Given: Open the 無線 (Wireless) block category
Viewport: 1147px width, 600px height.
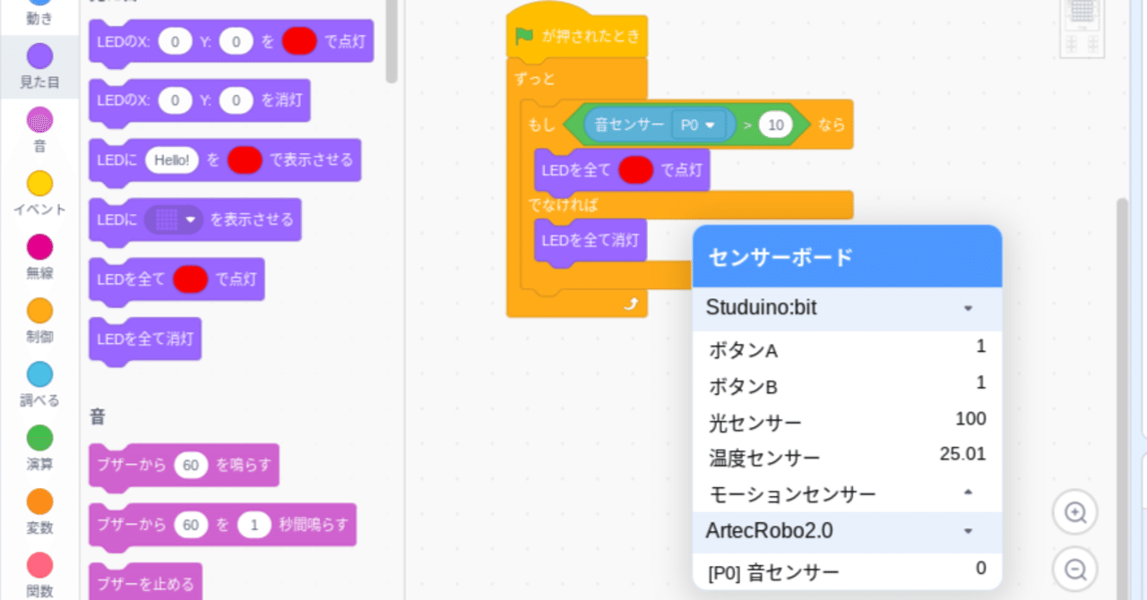Looking at the screenshot, I should pyautogui.click(x=39, y=248).
